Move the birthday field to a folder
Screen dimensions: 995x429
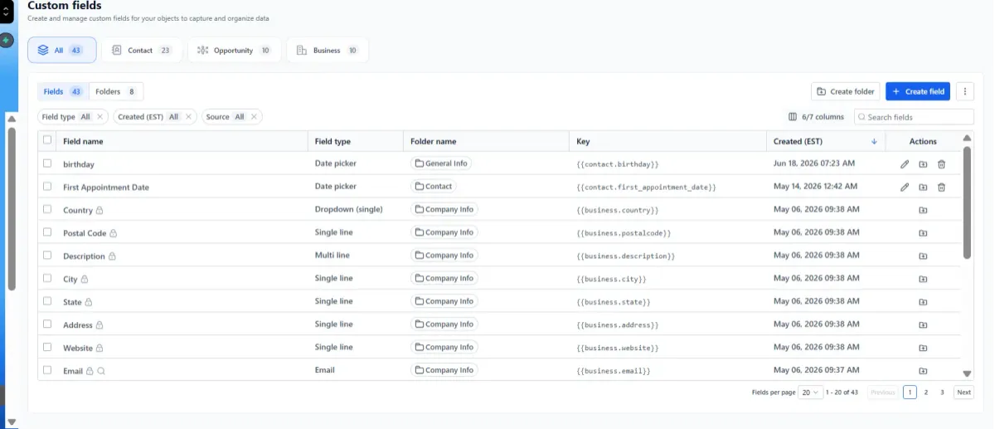(923, 164)
